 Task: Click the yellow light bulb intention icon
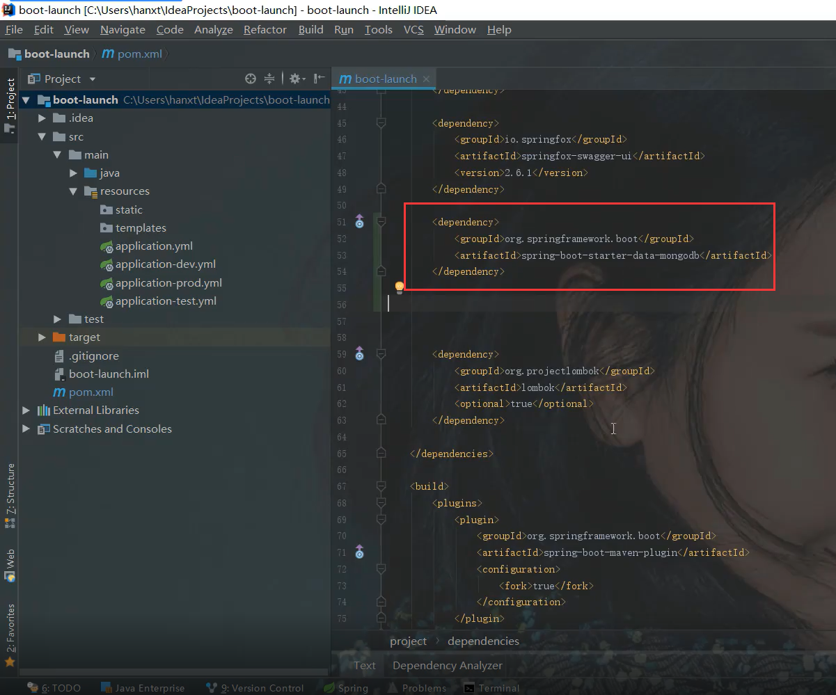coord(400,287)
